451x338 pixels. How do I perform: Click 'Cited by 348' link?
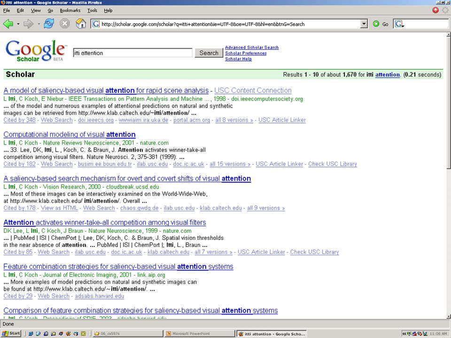pos(20,120)
